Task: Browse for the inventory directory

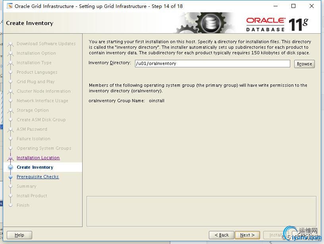Action: 305,64
